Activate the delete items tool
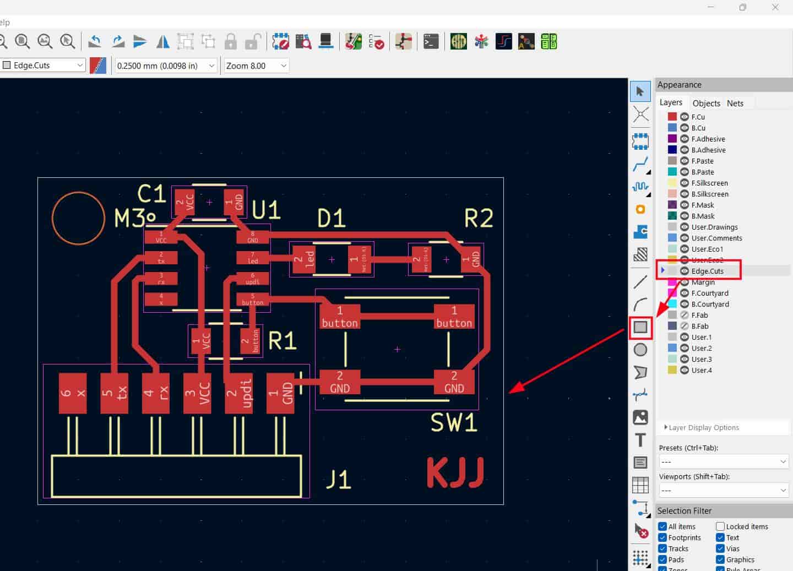Image resolution: width=793 pixels, height=571 pixels. (640, 530)
